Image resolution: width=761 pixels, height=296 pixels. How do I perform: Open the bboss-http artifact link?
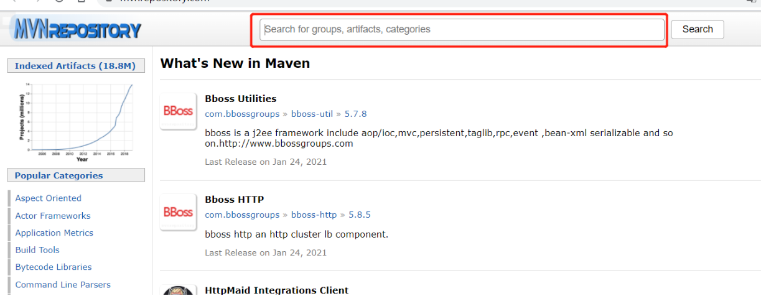tap(314, 215)
